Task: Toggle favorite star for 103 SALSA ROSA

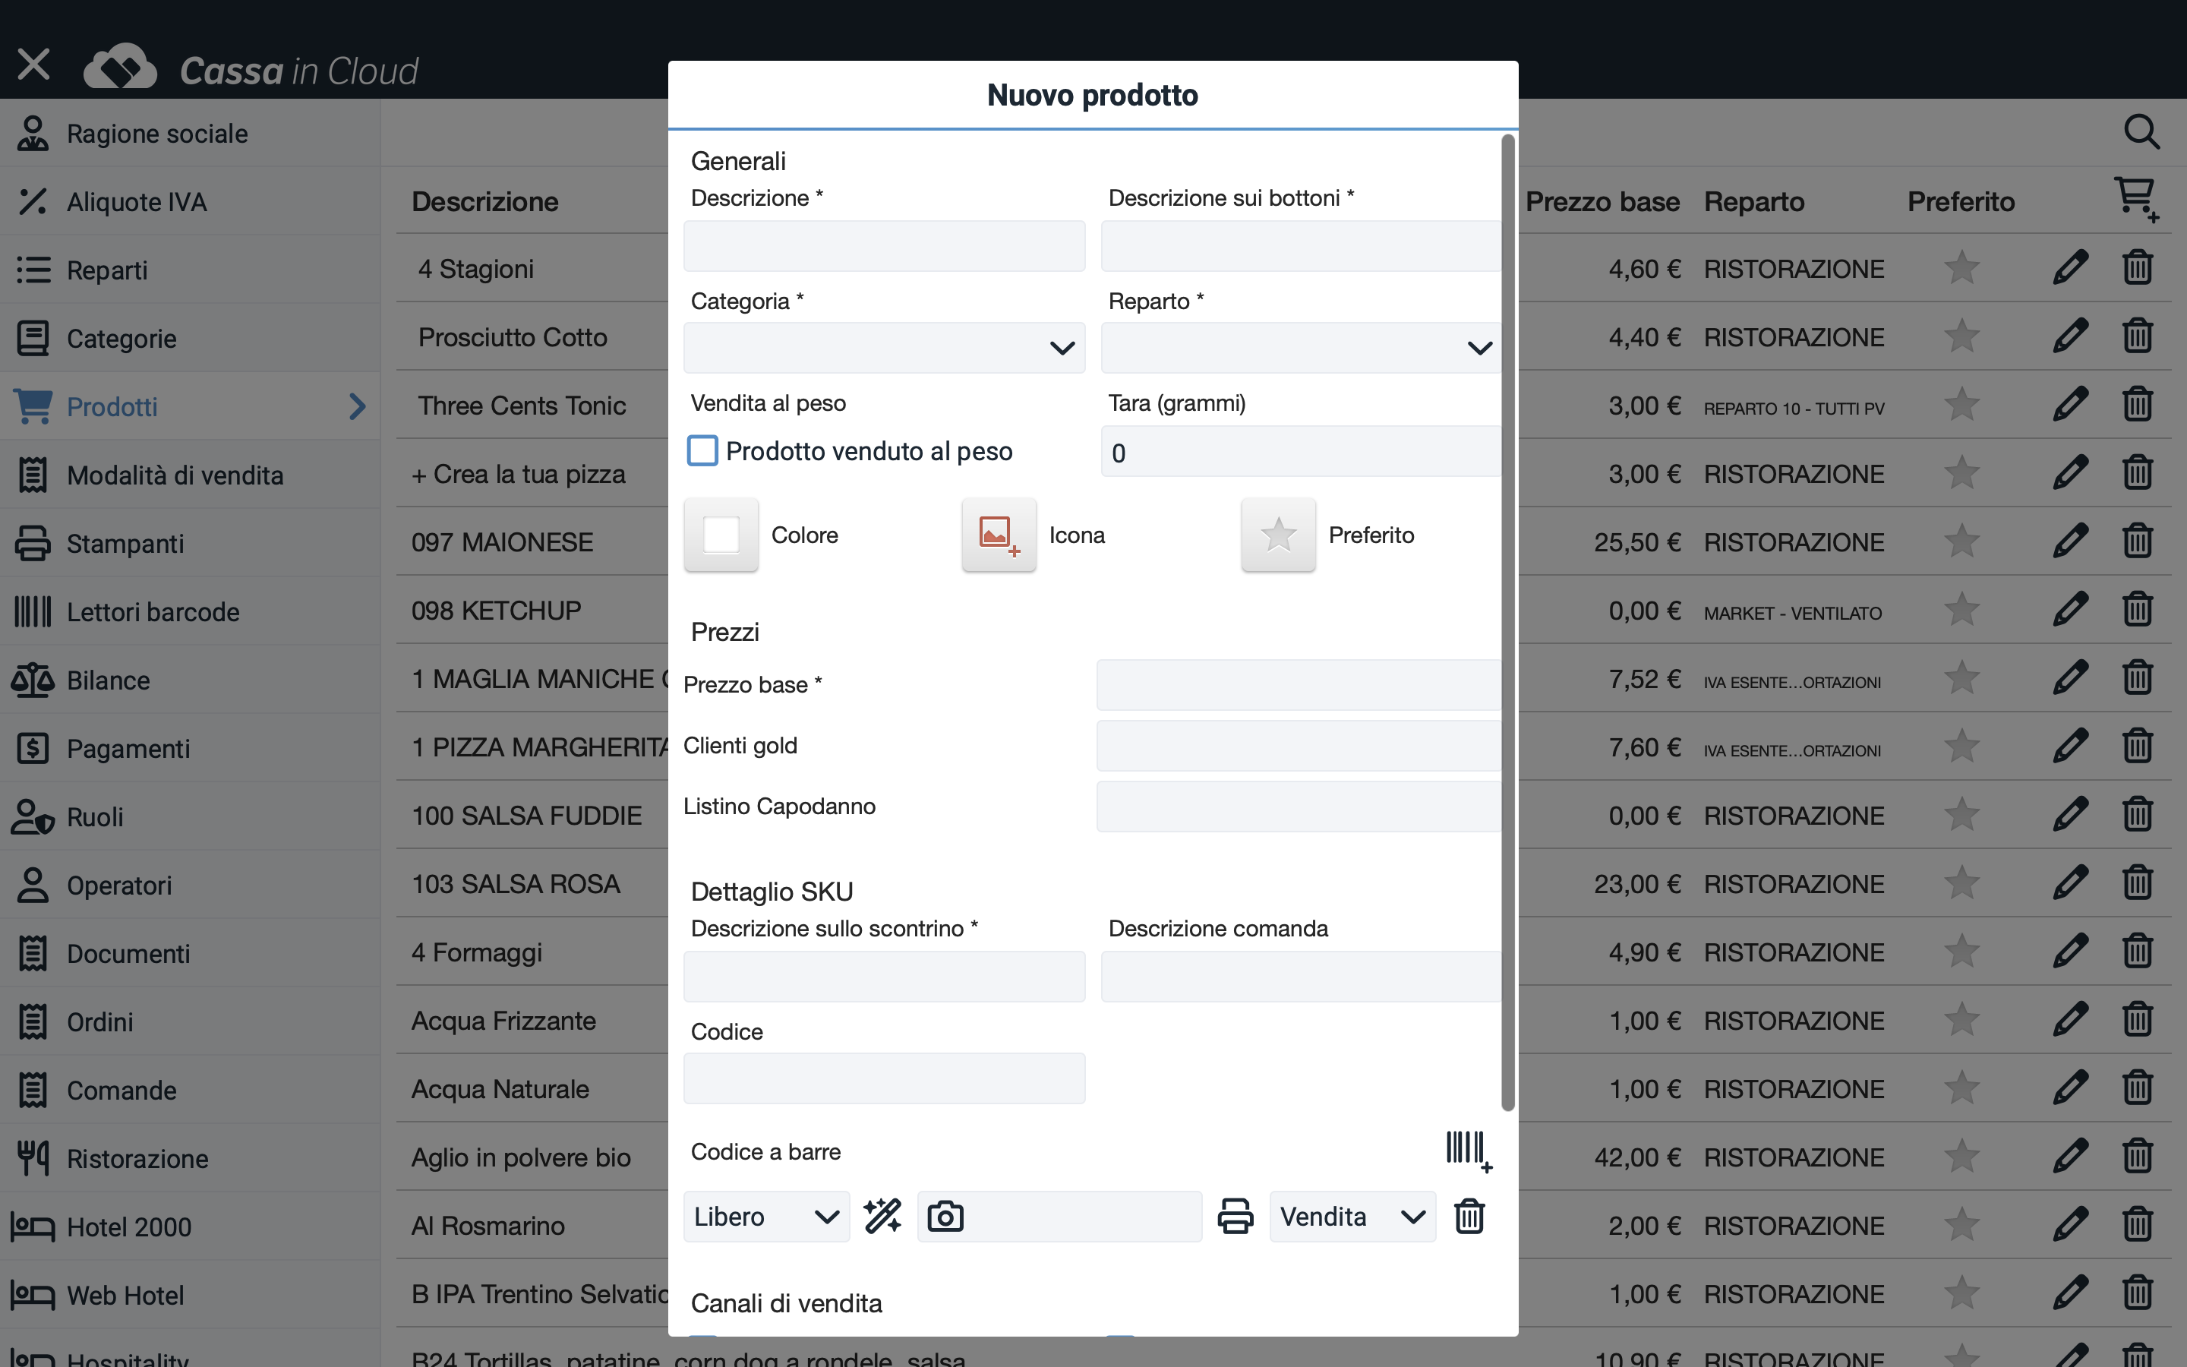Action: pos(1962,882)
